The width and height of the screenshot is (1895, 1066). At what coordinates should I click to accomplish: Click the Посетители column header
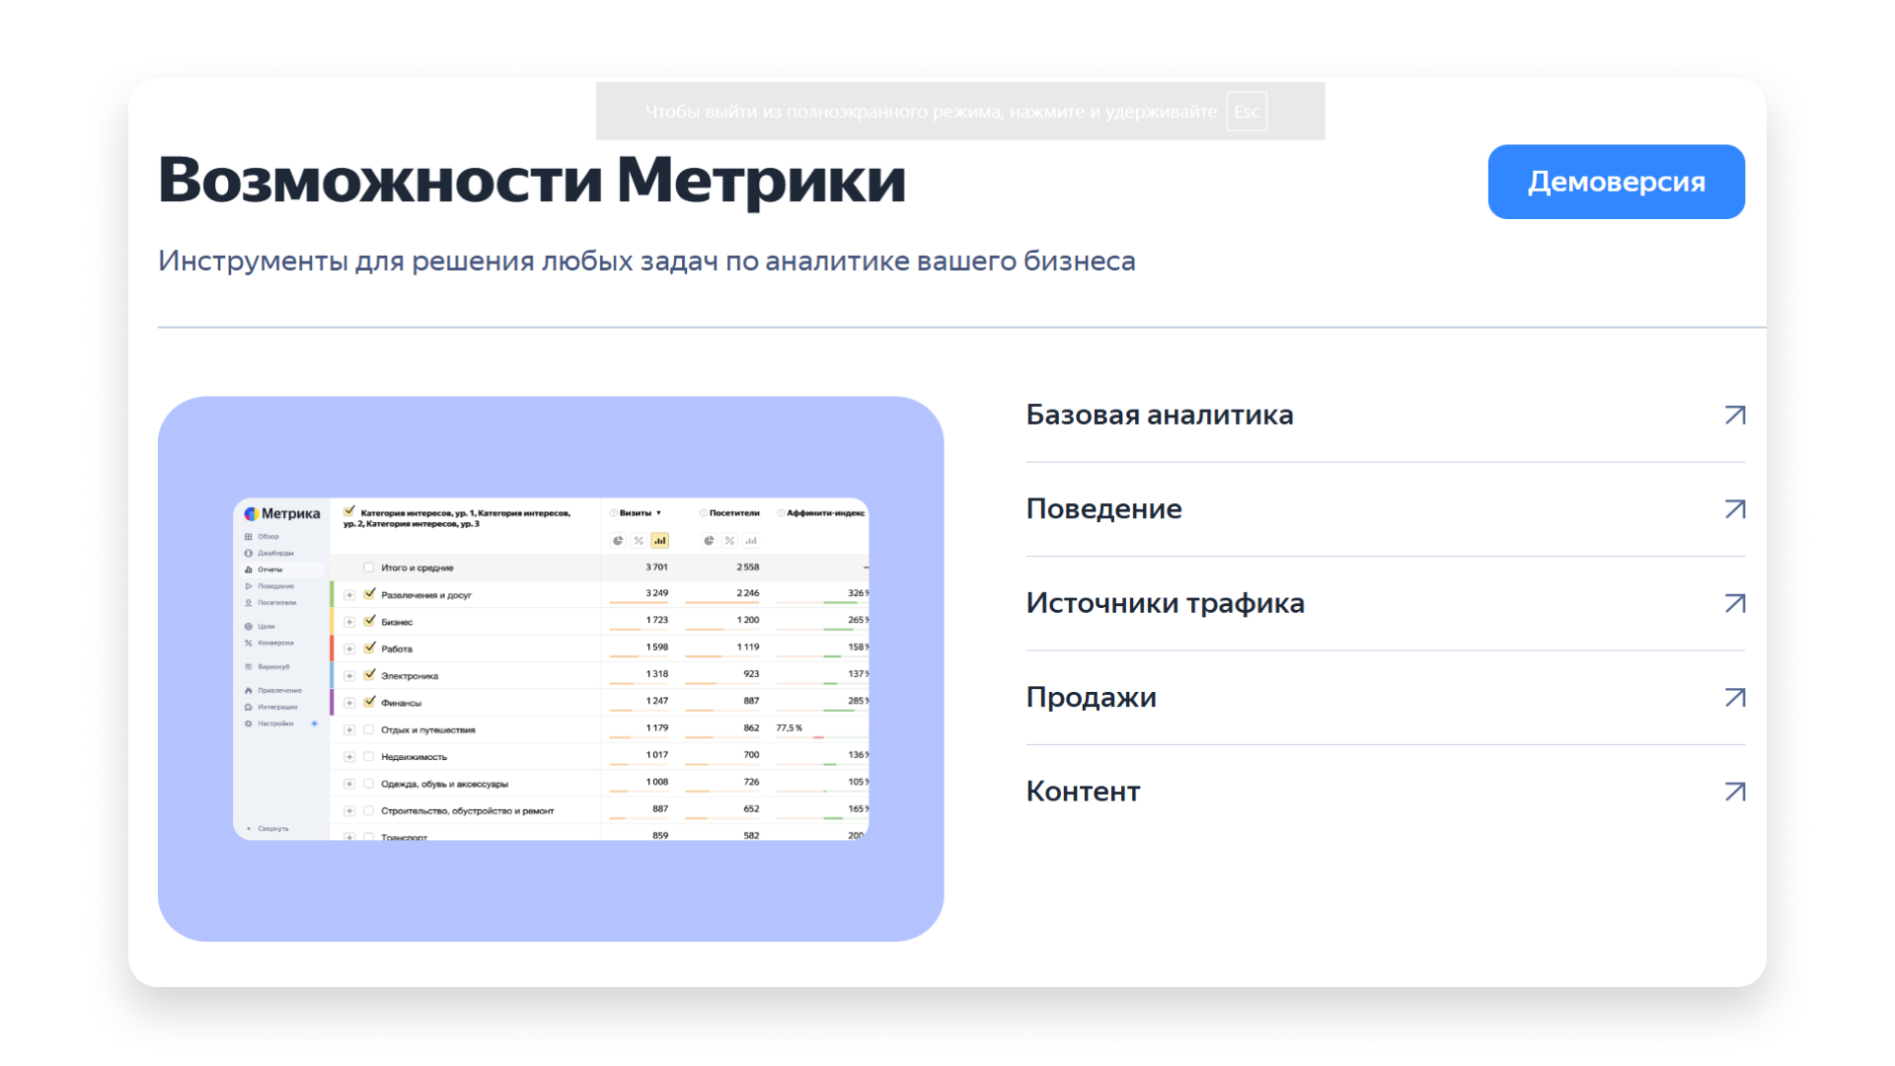[734, 513]
